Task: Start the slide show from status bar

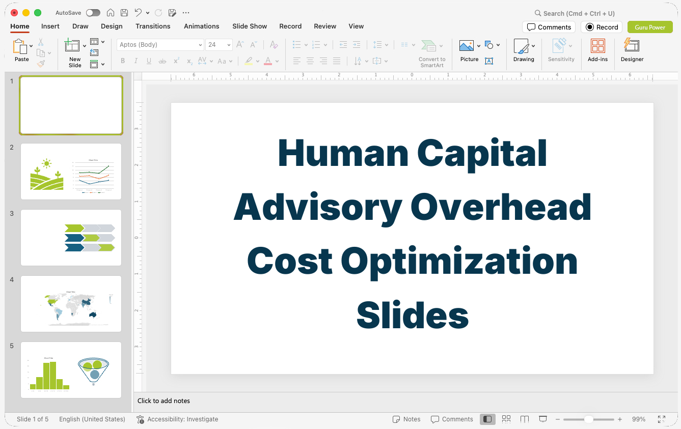Action: 543,419
